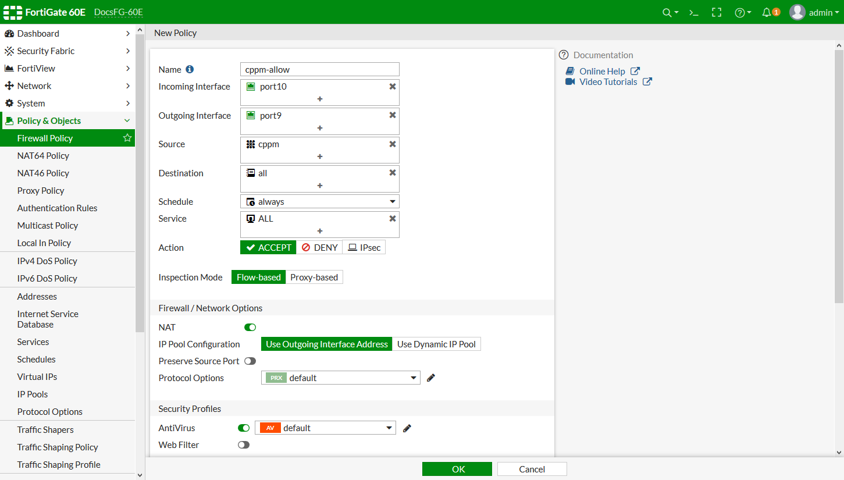The image size is (844, 480).
Task: Remove port10 from Incoming Interface
Action: click(393, 86)
